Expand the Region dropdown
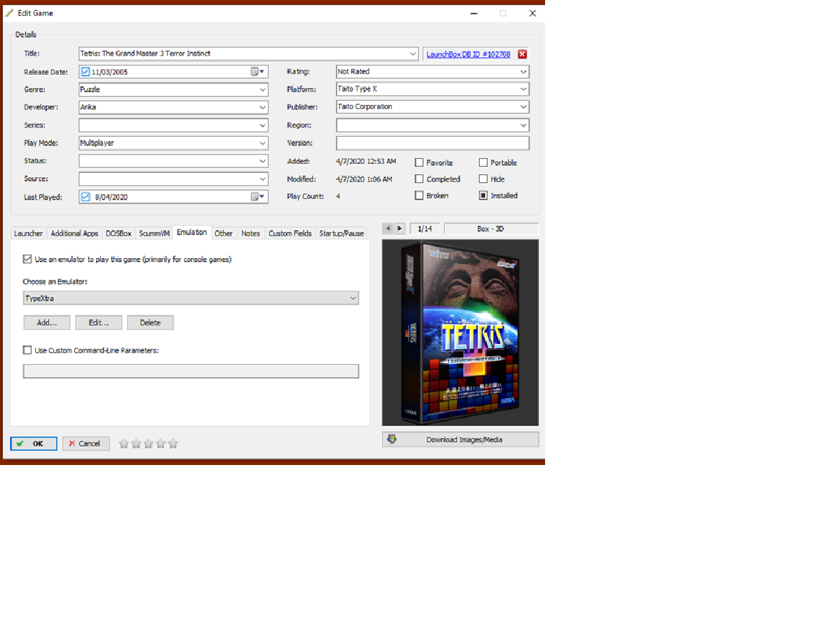 click(523, 125)
